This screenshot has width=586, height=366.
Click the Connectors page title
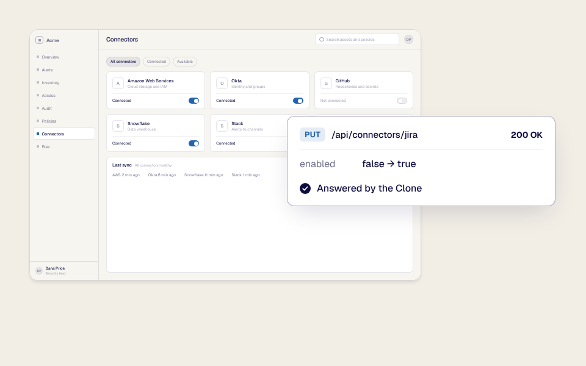(122, 40)
